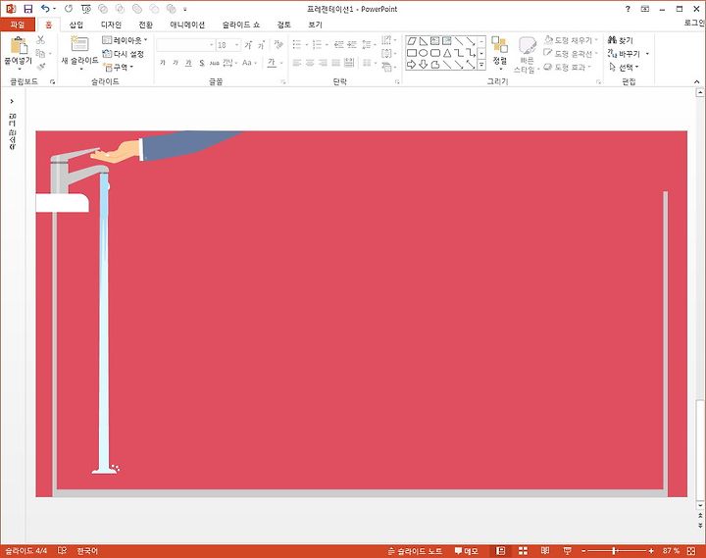Select the Isosceles Triangle shape

click(447, 53)
